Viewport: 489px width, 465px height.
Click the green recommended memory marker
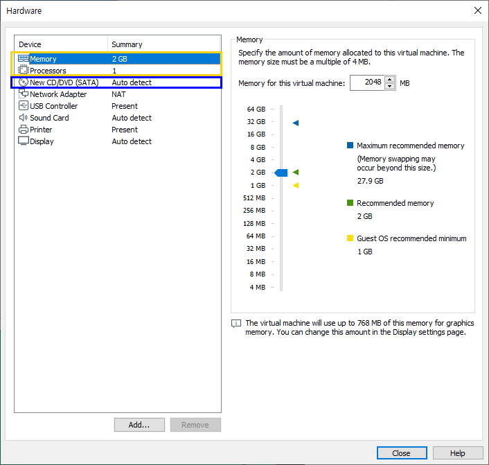click(x=296, y=172)
